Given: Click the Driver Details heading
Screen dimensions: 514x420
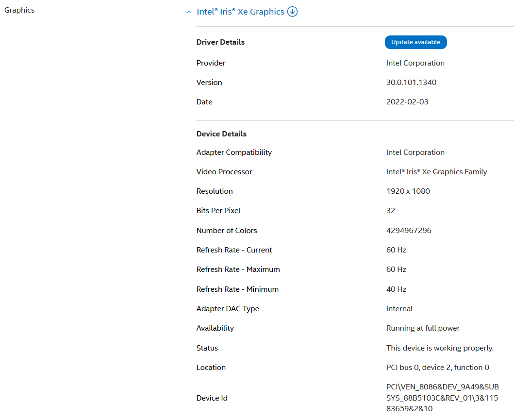Looking at the screenshot, I should [220, 42].
